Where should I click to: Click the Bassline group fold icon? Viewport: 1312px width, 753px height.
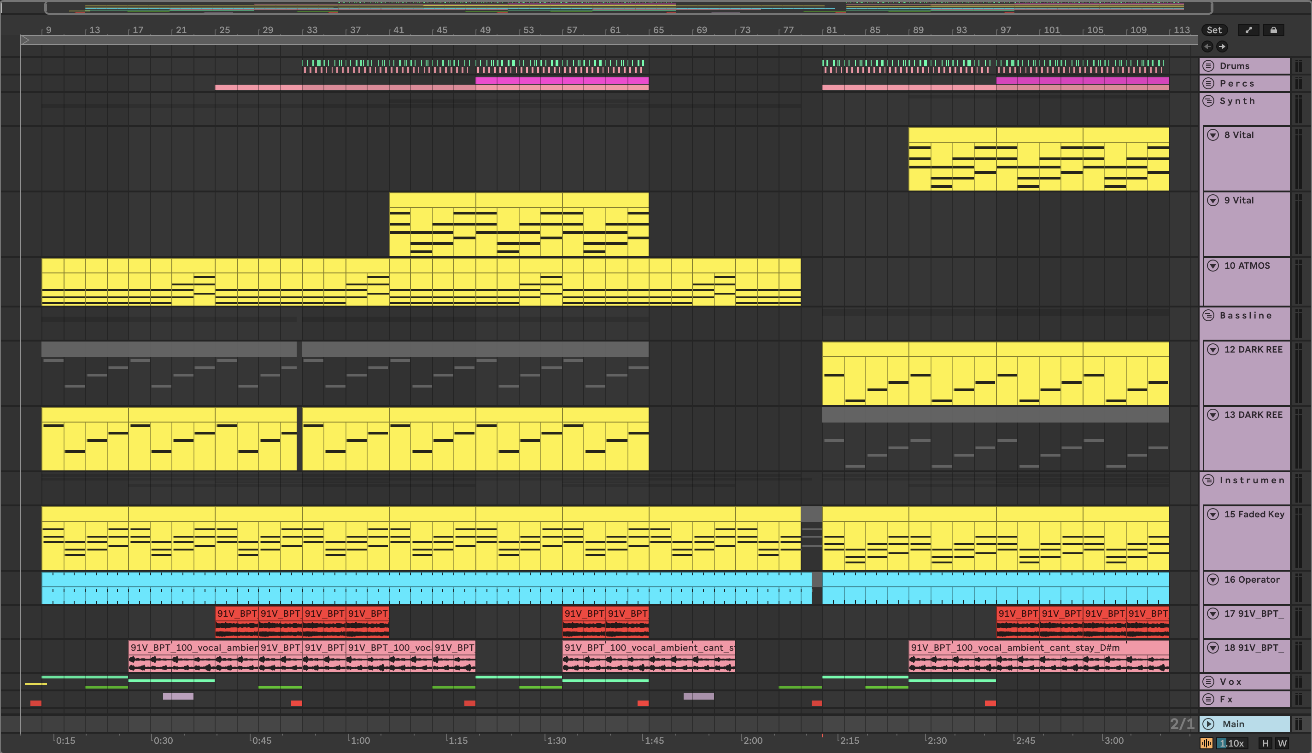pyautogui.click(x=1208, y=315)
